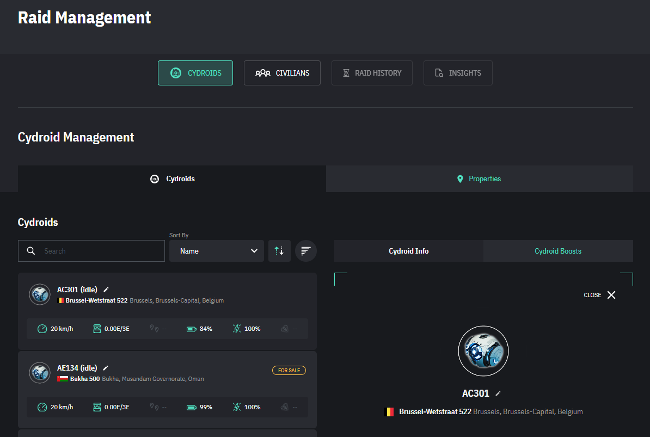Screen dimensions: 650x437
Task: Open the Sort By Name dropdown
Action: click(217, 251)
